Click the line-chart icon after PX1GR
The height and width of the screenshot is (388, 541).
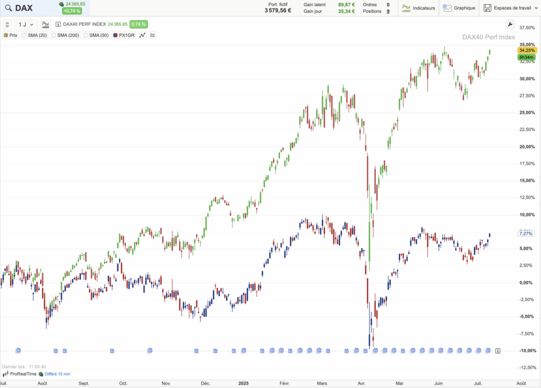click(142, 35)
